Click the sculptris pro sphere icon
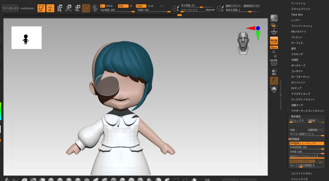This screenshot has width=329, height=181. click(95, 9)
